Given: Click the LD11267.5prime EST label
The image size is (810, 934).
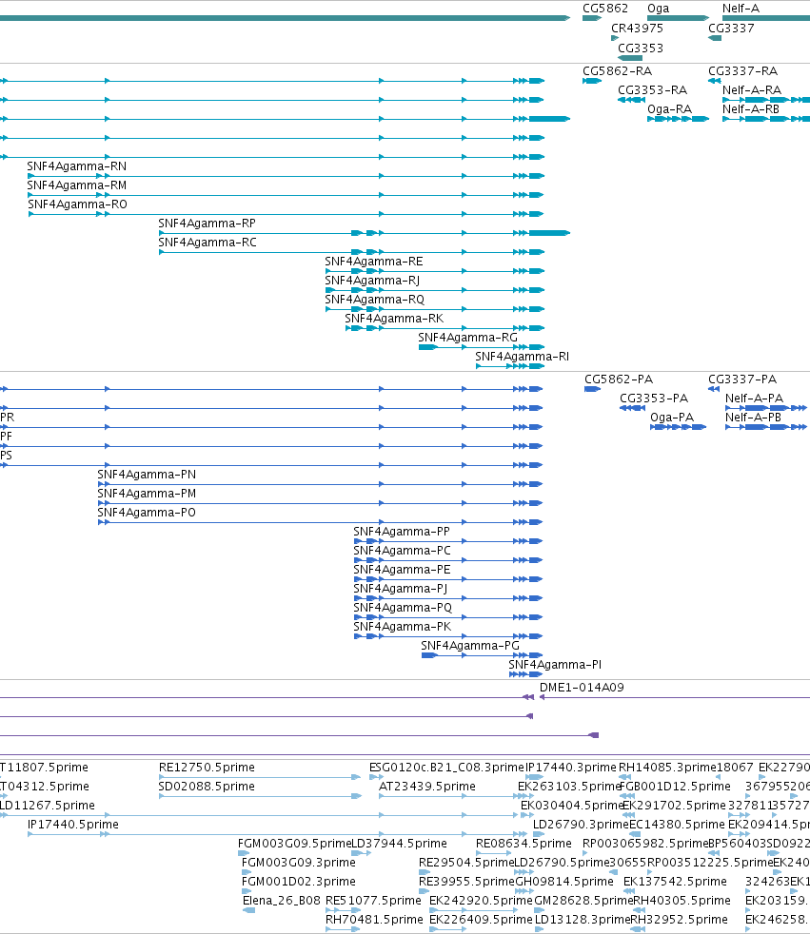Looking at the screenshot, I should pyautogui.click(x=47, y=806).
